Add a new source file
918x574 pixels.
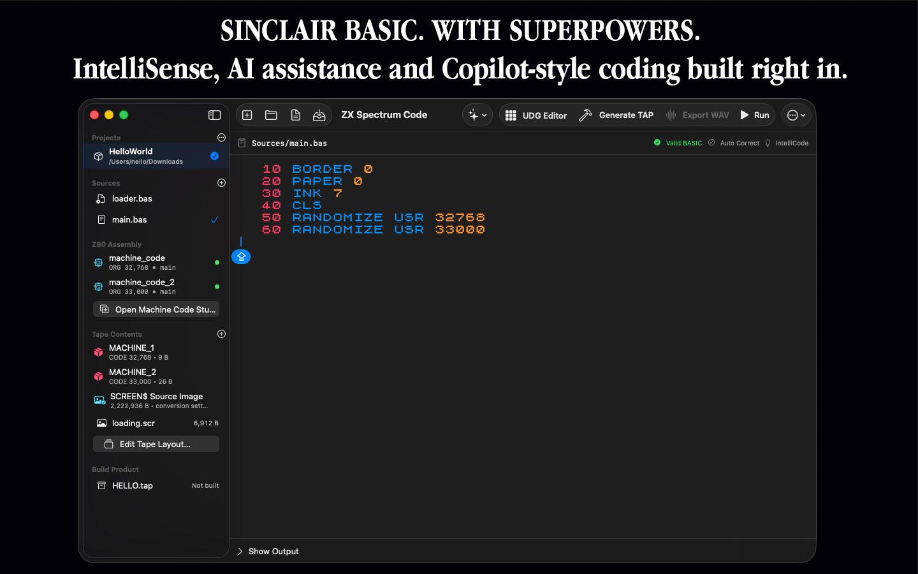[x=221, y=182]
